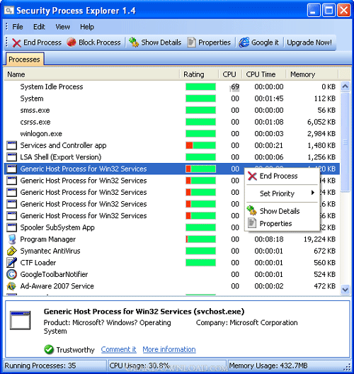Click the Show Details toolbar icon
This screenshot has width=354, height=374.
134,42
